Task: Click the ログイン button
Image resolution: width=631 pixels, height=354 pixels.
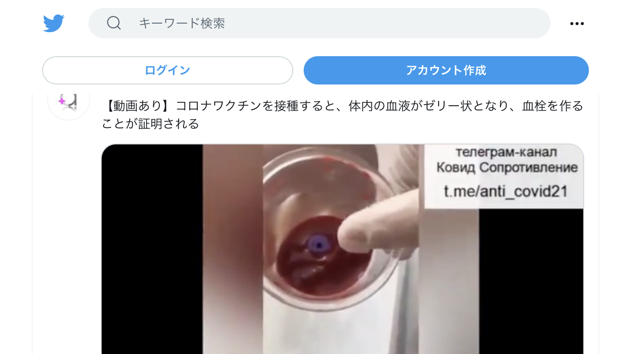Action: [x=167, y=70]
